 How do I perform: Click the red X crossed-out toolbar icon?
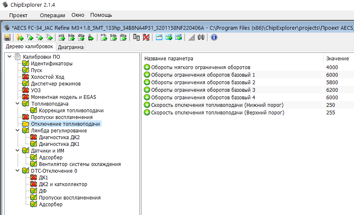coord(146,37)
